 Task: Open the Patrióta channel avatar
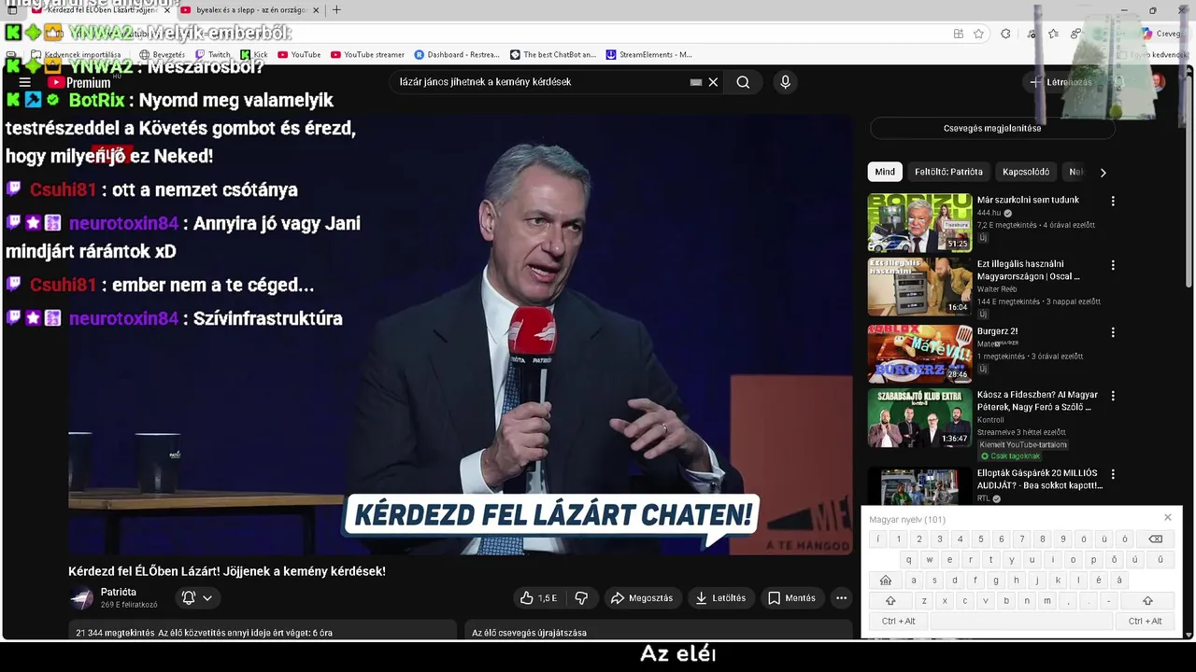click(x=82, y=598)
